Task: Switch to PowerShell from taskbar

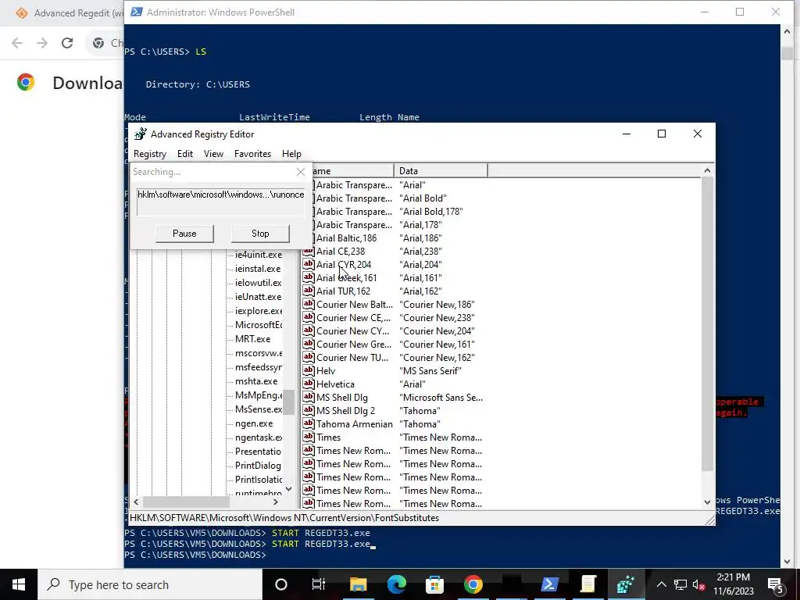Action: (x=549, y=584)
